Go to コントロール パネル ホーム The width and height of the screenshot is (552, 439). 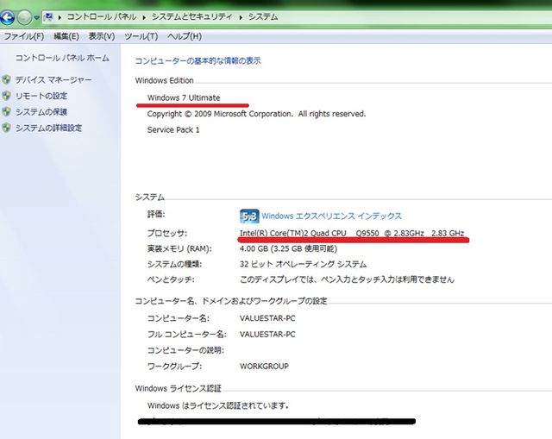62,58
